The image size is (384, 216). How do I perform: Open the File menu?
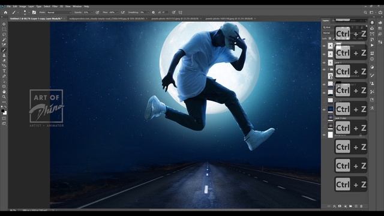pyautogui.click(x=8, y=7)
